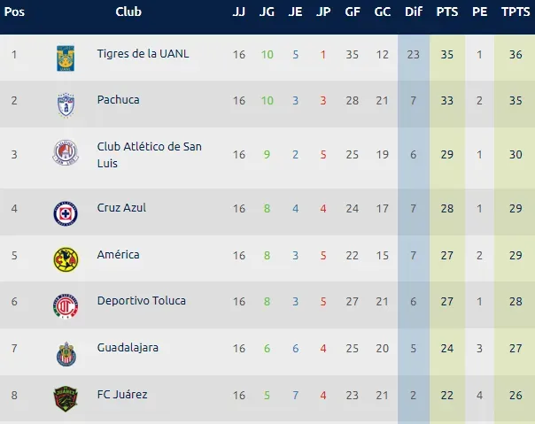Click the América club crest

(66, 259)
